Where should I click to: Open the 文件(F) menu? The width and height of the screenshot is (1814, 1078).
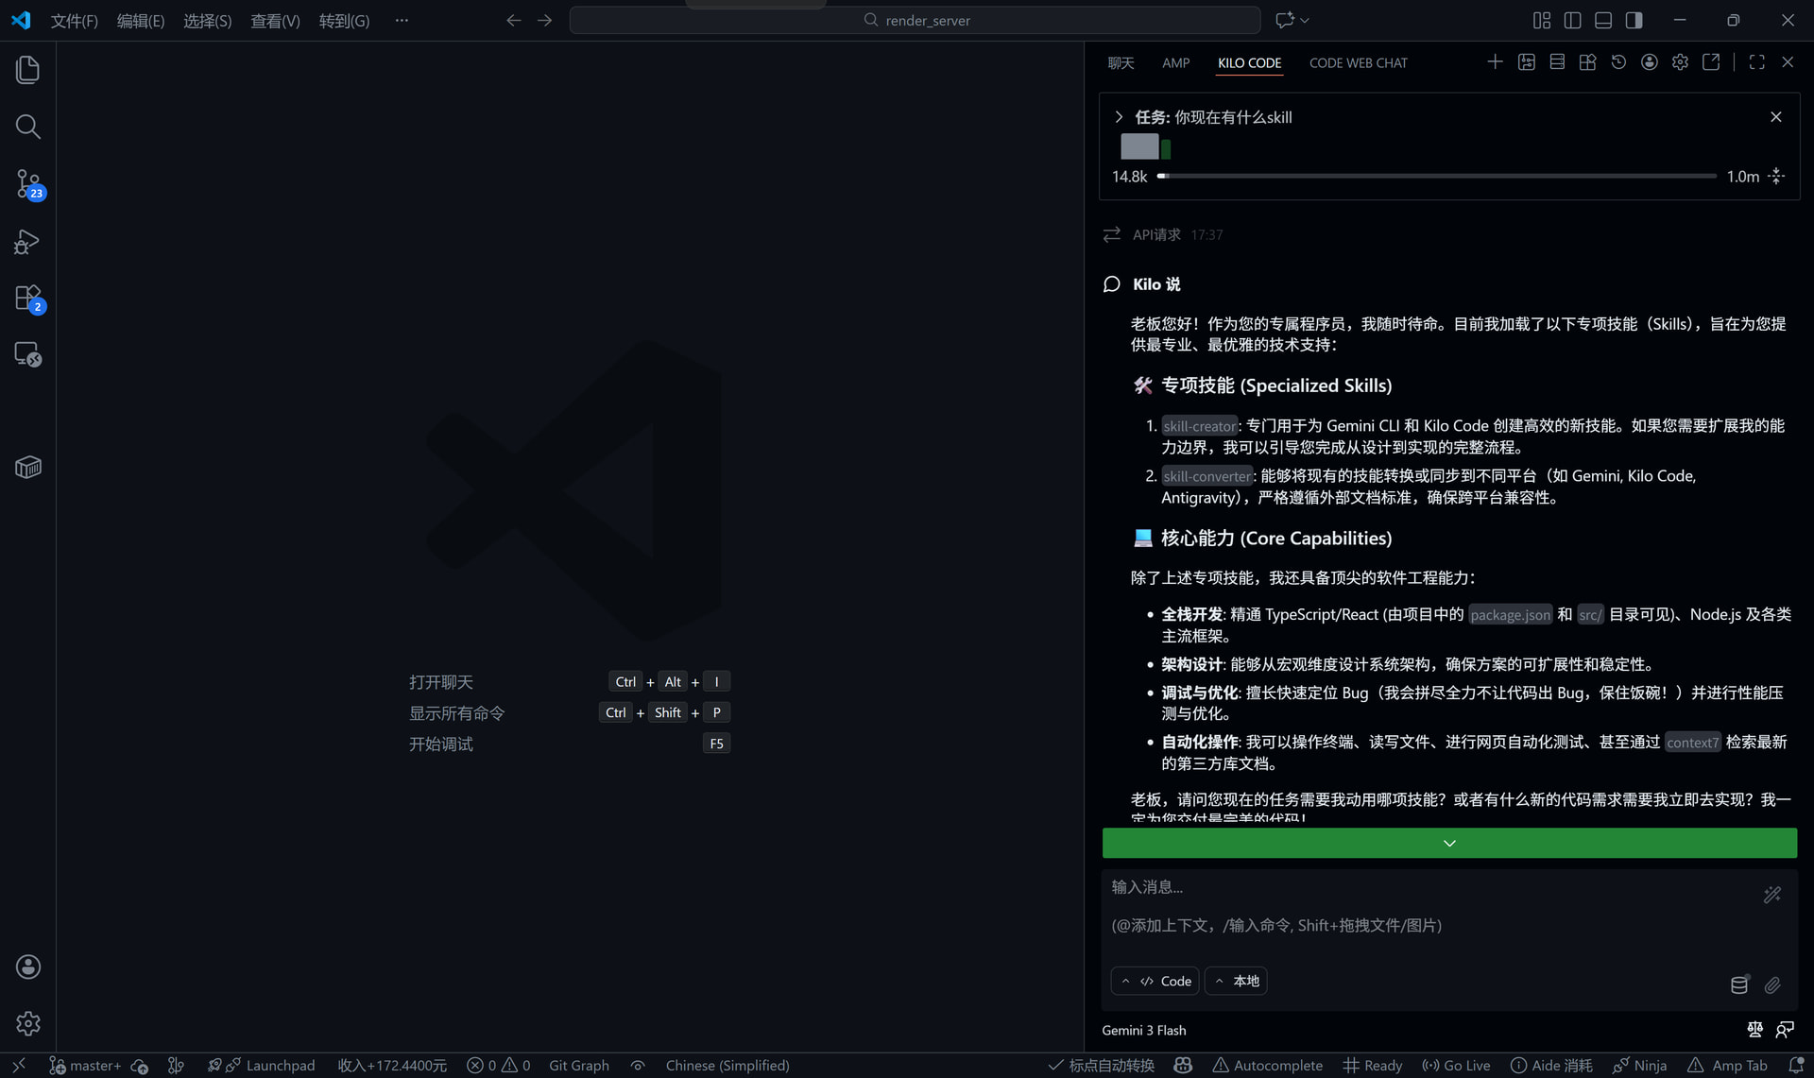click(x=74, y=21)
